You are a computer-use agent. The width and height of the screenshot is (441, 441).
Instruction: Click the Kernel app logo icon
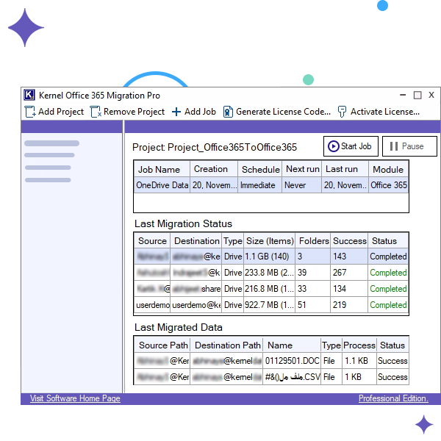[29, 95]
